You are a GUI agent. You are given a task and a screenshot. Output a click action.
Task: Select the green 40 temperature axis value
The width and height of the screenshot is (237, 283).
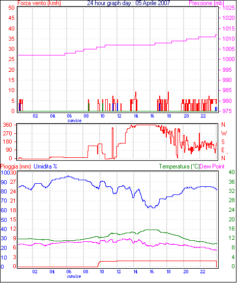[x=231, y=172]
